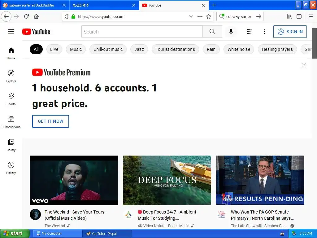The width and height of the screenshot is (317, 238).
Task: Go back with browser back arrow
Action: point(6,16)
